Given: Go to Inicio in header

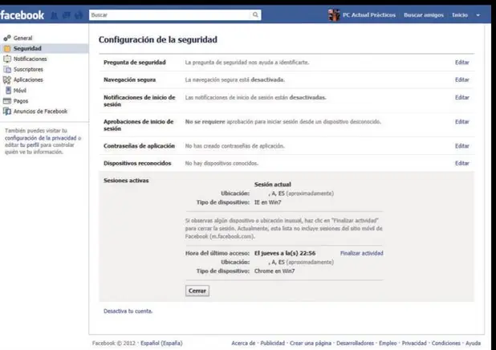Looking at the screenshot, I should click(460, 15).
